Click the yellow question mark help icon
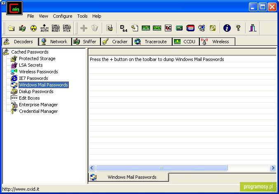Image resolution: width=279 pixels, height=194 pixels. [x=238, y=28]
